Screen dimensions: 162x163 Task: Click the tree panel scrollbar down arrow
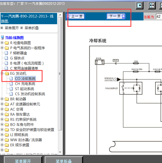pos(60,152)
